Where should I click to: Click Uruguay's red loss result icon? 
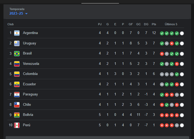click(172, 43)
